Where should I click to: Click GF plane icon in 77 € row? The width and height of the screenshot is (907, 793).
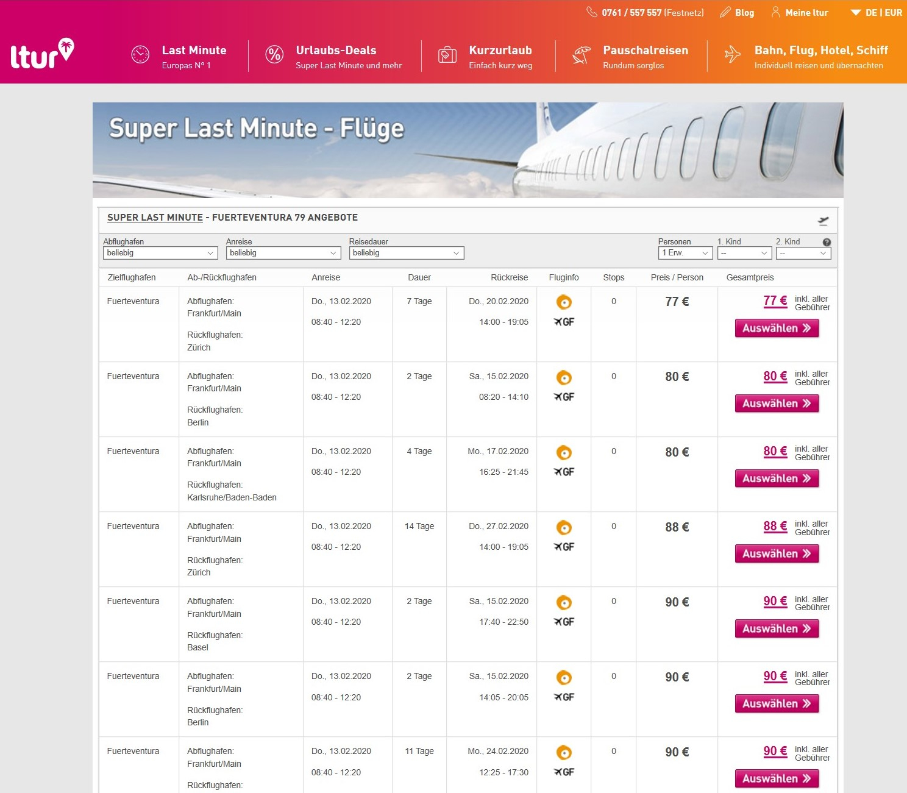pyautogui.click(x=564, y=322)
